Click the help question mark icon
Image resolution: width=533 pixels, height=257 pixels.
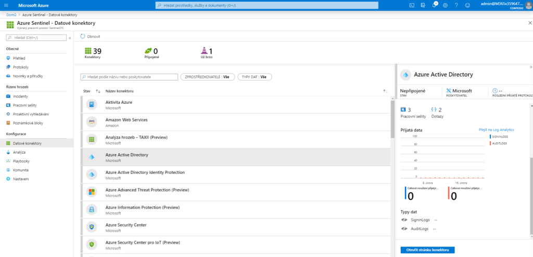(456, 5)
